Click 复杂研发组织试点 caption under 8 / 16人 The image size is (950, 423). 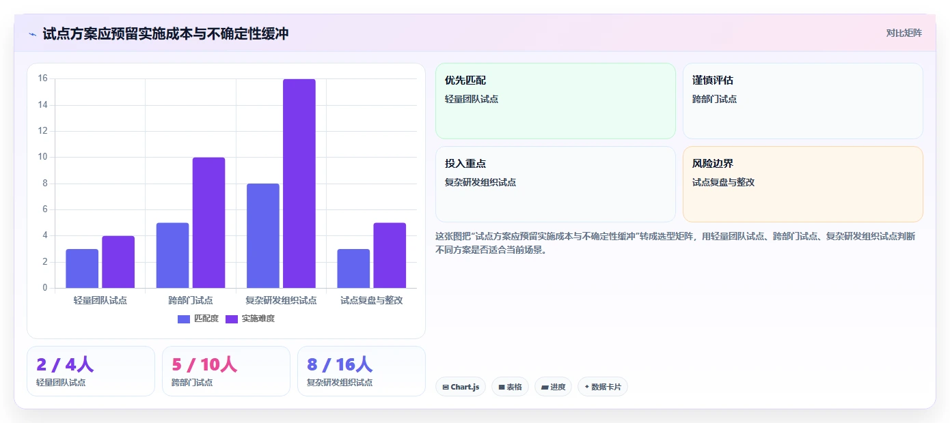point(340,383)
